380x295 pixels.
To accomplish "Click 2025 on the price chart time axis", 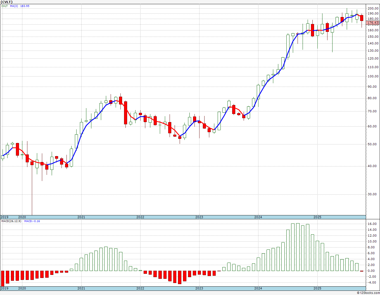I will point(317,217).
